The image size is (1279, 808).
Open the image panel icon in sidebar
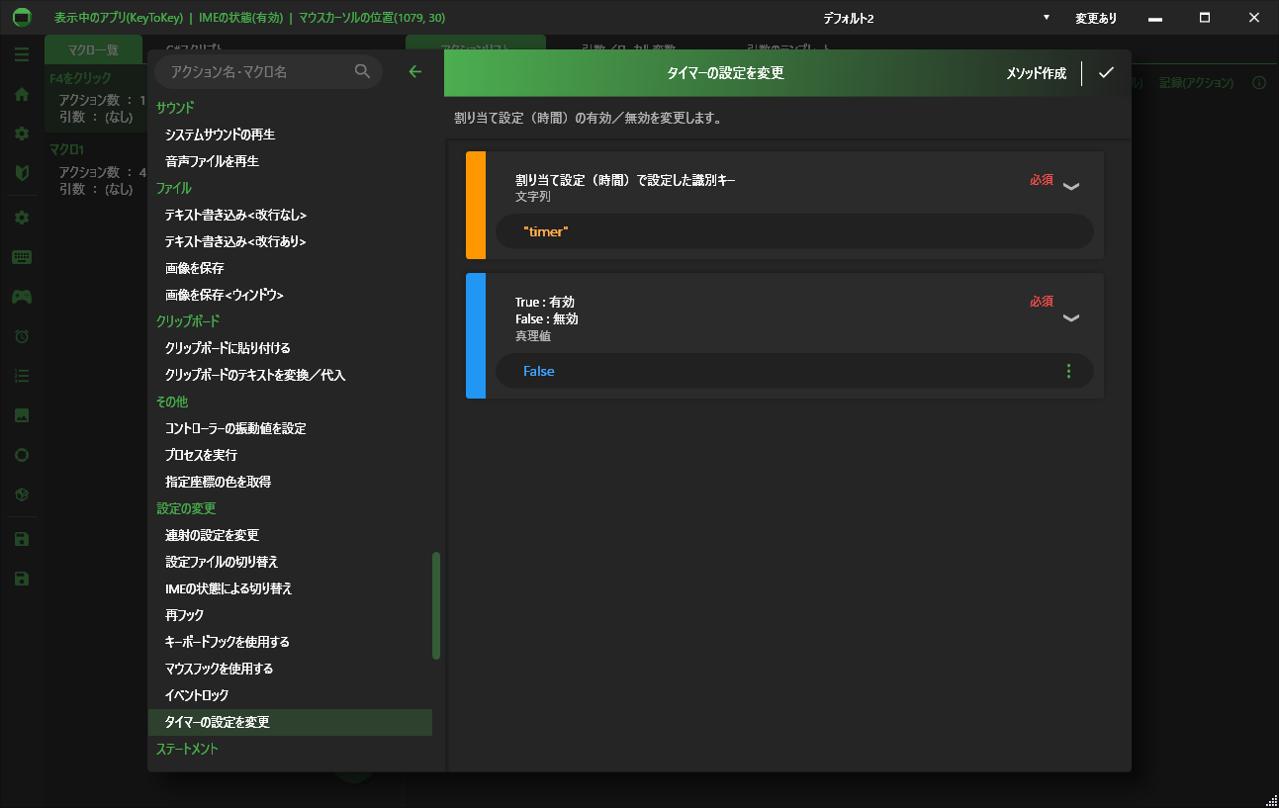tap(22, 414)
